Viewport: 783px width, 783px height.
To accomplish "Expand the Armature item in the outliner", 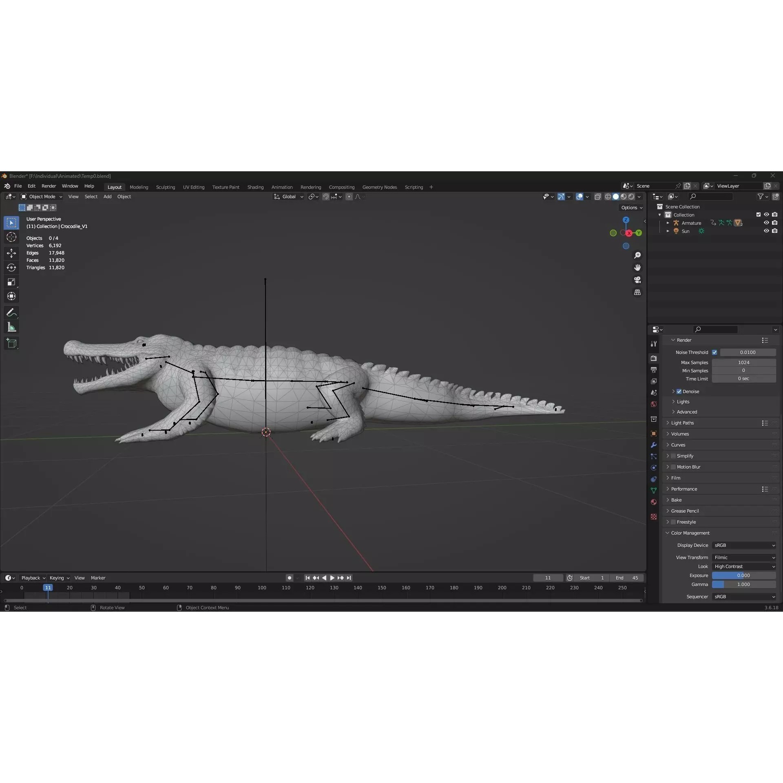I will [x=668, y=223].
